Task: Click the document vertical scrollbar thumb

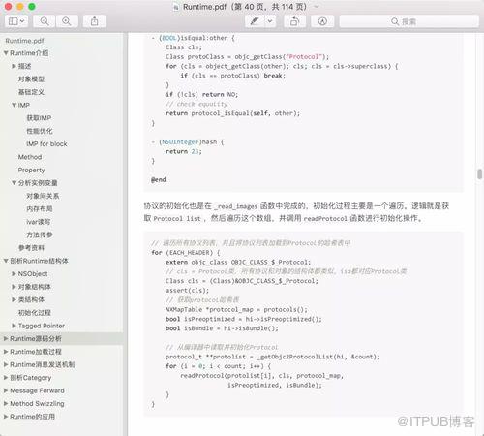Action: point(480,174)
